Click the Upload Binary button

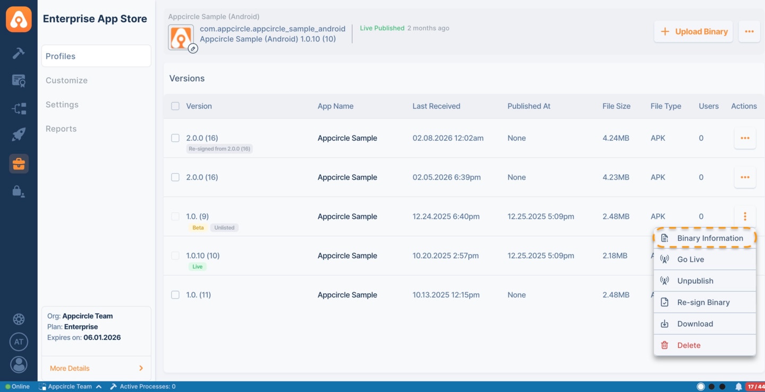click(693, 31)
